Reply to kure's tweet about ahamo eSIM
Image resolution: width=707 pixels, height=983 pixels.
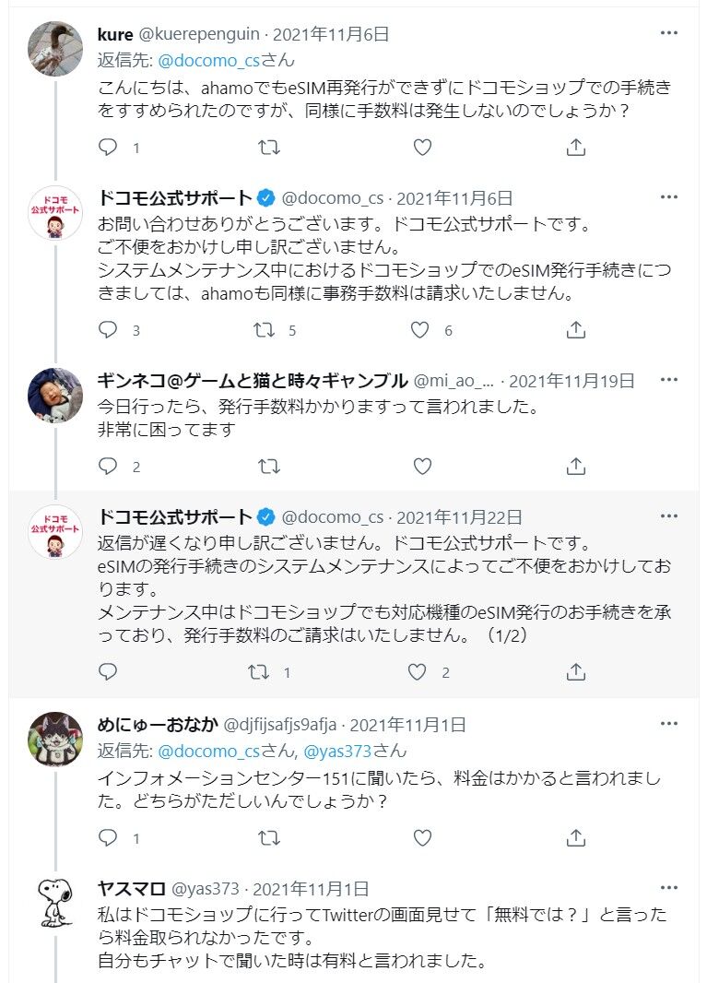tap(109, 148)
